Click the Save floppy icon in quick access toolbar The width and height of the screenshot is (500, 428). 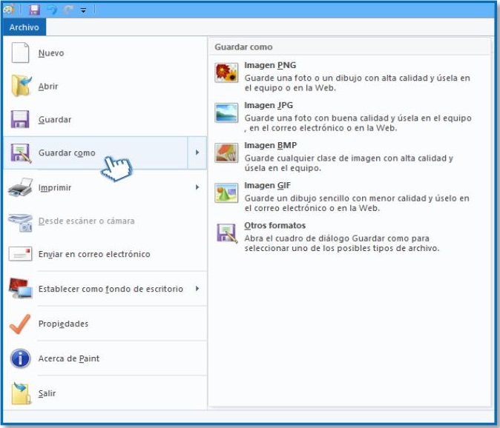pyautogui.click(x=34, y=10)
